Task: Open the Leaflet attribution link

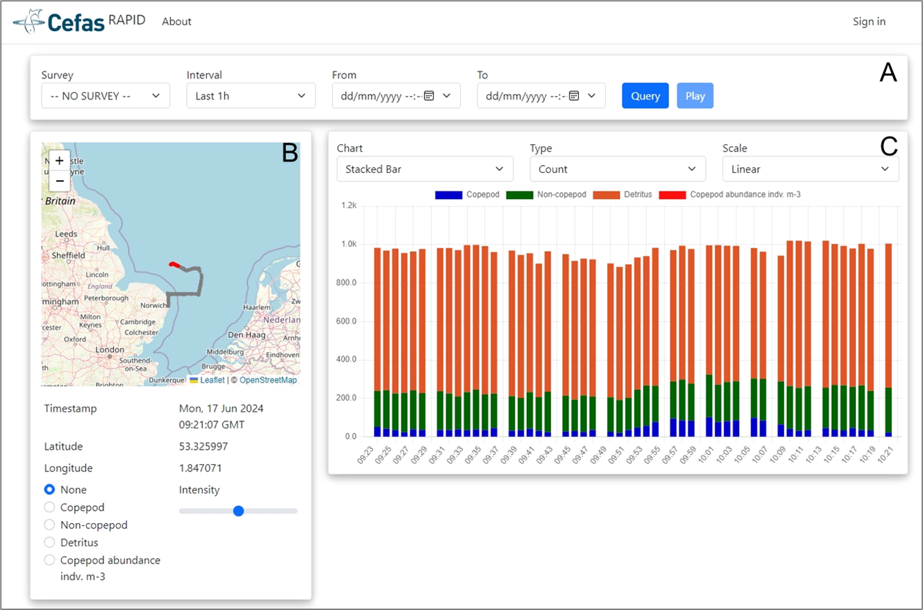Action: coord(212,380)
